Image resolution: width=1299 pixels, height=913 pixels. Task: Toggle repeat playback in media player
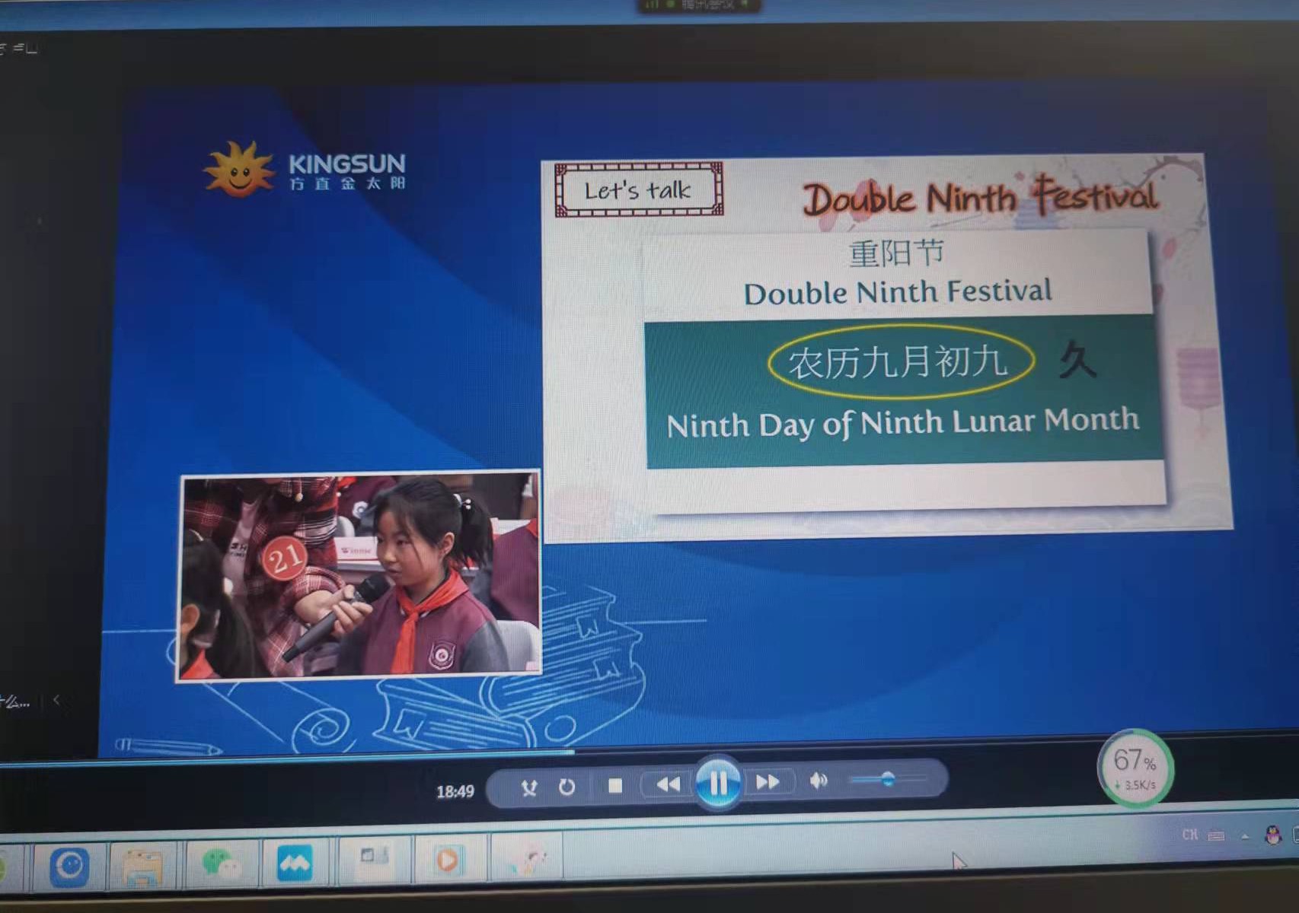pyautogui.click(x=567, y=787)
